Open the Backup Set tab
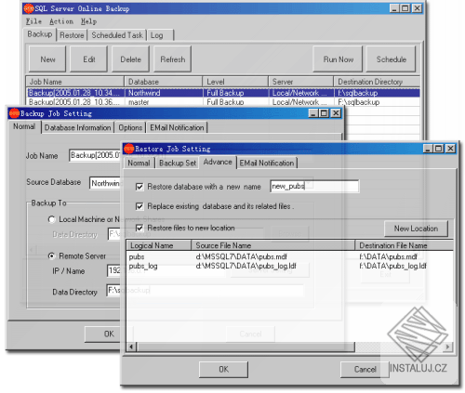This screenshot has width=465, height=393. point(178,163)
